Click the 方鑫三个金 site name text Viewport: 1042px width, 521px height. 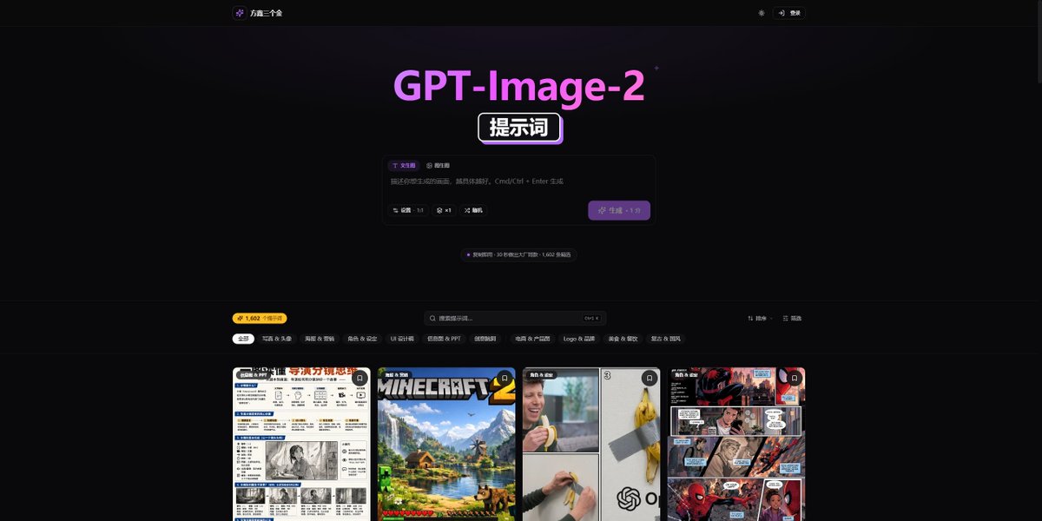[266, 13]
